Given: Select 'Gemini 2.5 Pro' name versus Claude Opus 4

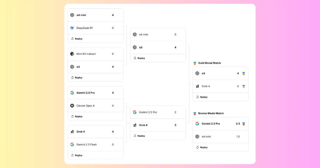Looking at the screenshot, I should [86, 93].
